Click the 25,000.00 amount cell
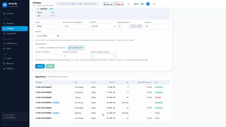Image resolution: width=226 pixels, height=127 pixels. click(111, 97)
